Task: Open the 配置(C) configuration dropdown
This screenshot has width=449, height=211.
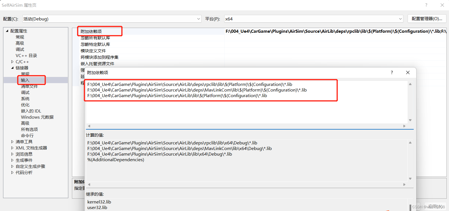Action: [112, 19]
